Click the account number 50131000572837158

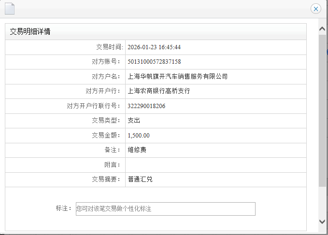coord(154,62)
